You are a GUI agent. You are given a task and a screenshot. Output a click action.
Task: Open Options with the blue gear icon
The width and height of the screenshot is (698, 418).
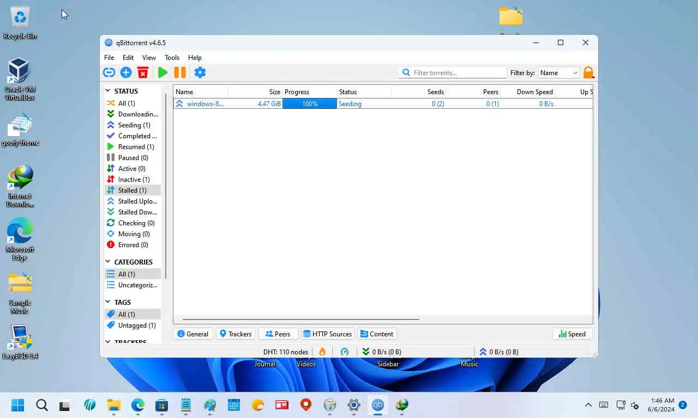point(200,72)
